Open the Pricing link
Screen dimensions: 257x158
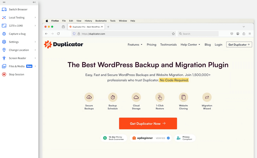point(151,45)
